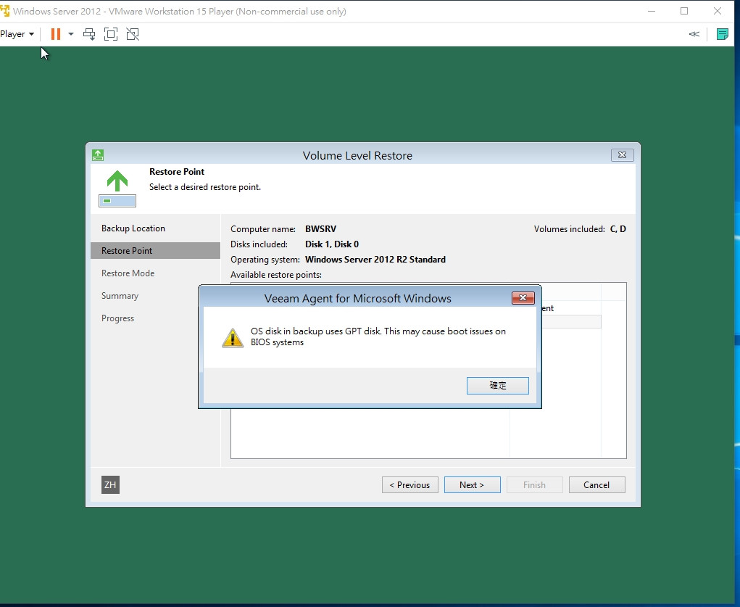The image size is (740, 607).
Task: Click the Veeam icon in wizard title bar
Action: [98, 155]
